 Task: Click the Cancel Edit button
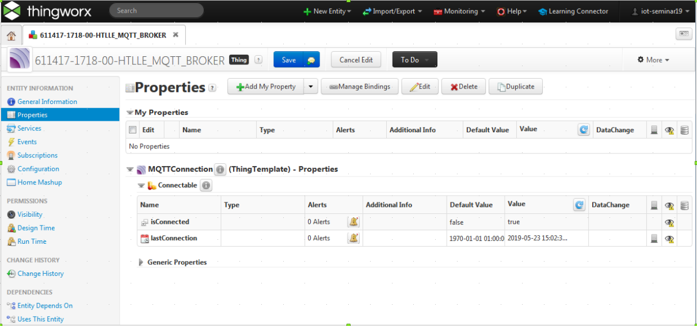(356, 60)
